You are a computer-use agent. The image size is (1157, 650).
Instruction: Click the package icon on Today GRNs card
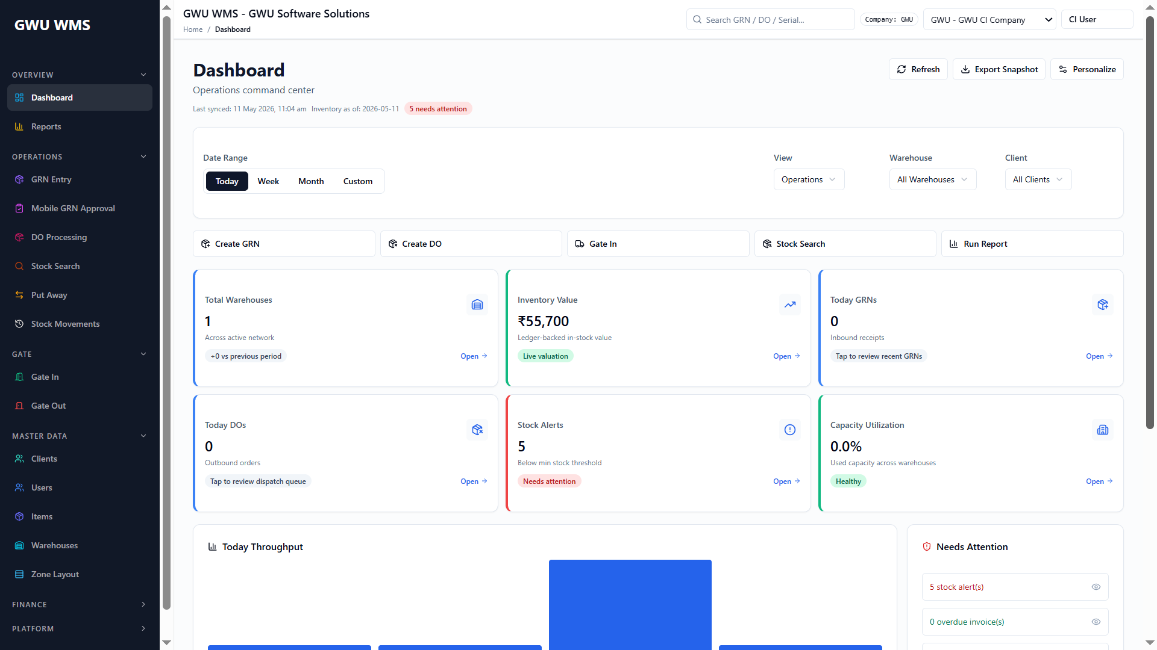1103,305
